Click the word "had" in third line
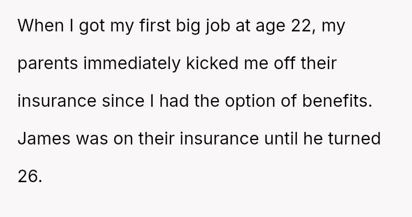 tap(174, 101)
